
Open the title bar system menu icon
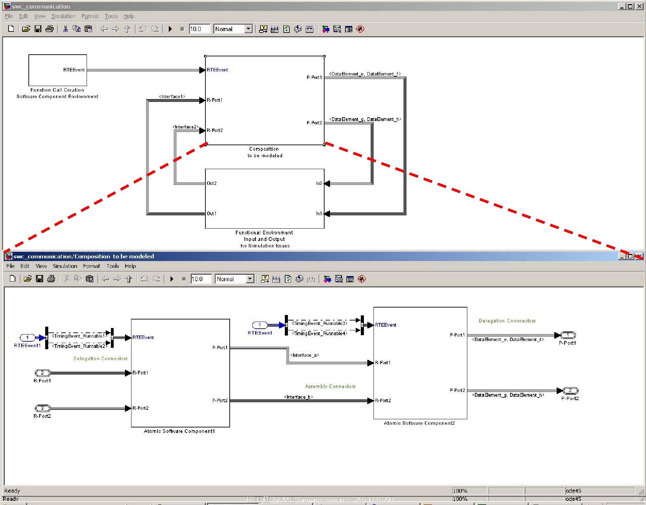tap(8, 6)
